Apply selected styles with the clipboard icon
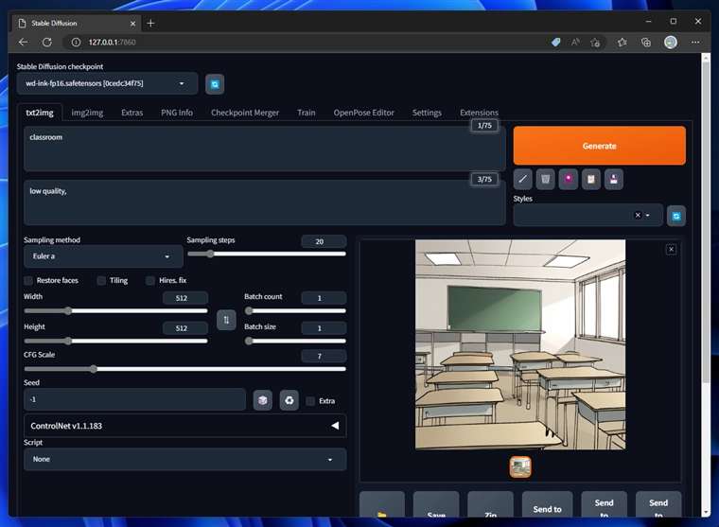 point(591,180)
